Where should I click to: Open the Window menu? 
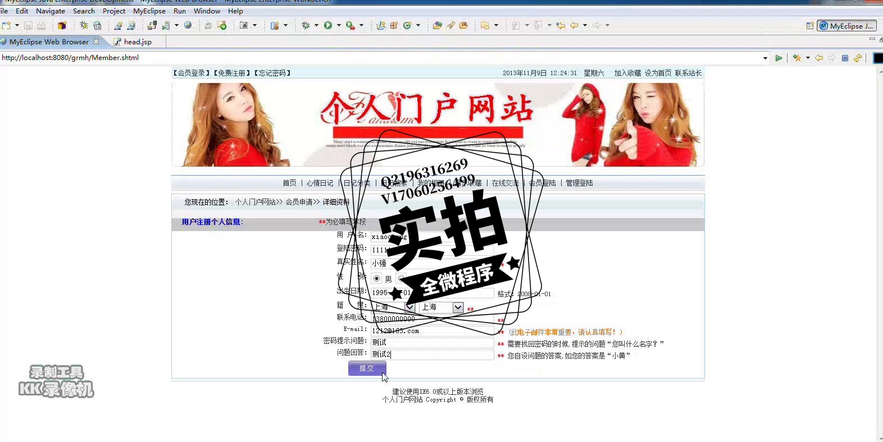point(207,11)
